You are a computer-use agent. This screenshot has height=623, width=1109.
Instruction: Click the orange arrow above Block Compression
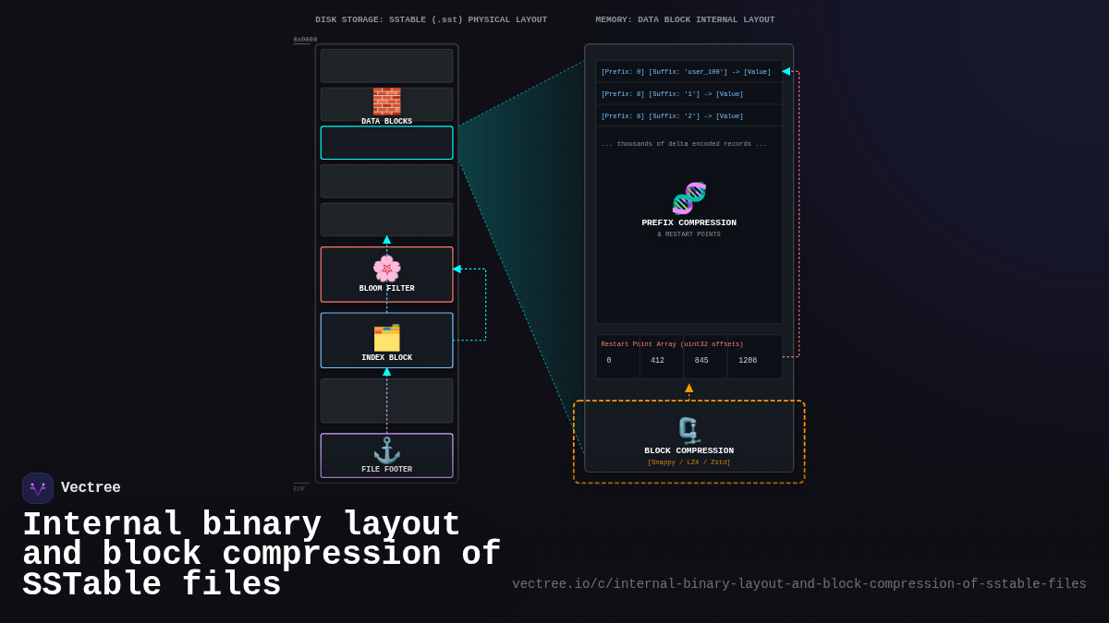coord(689,390)
